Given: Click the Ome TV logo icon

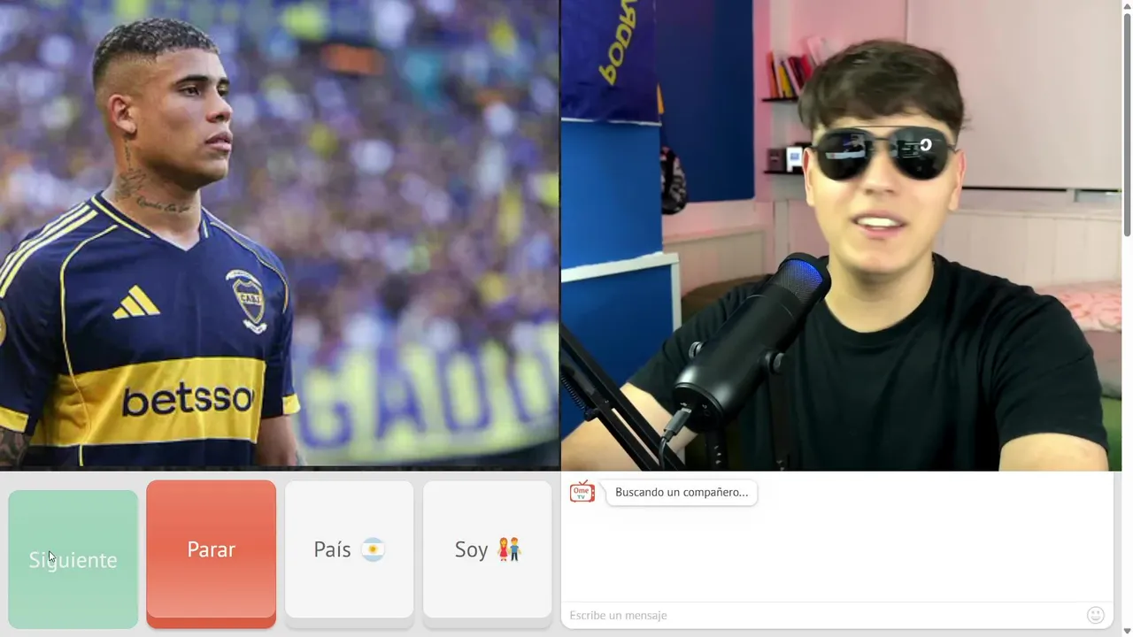Looking at the screenshot, I should tap(582, 492).
